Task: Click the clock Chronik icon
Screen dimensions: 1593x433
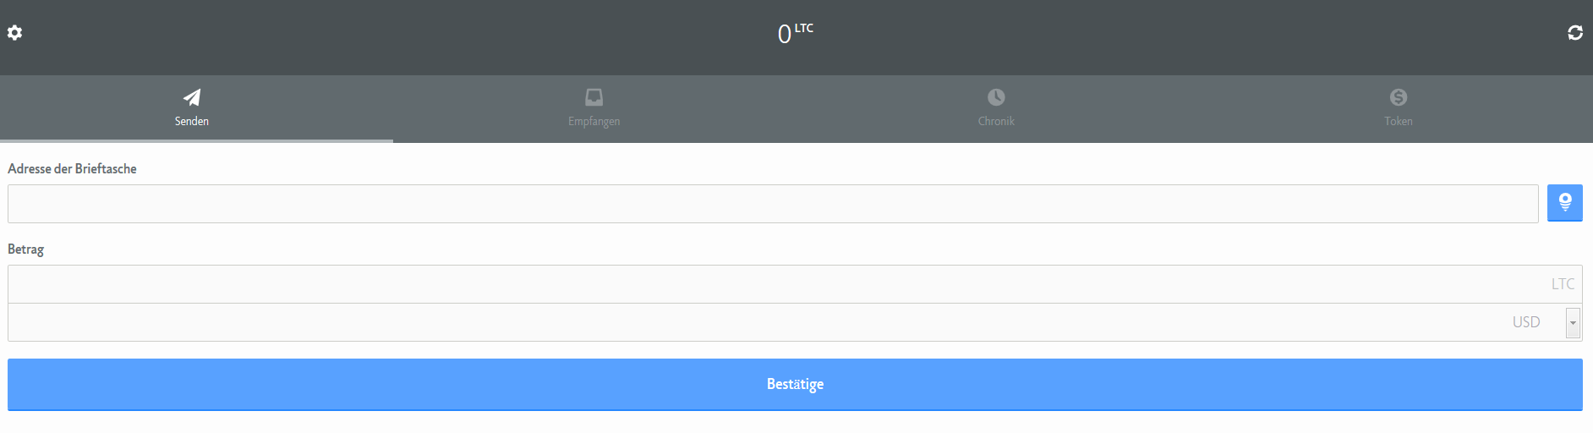Action: (996, 97)
